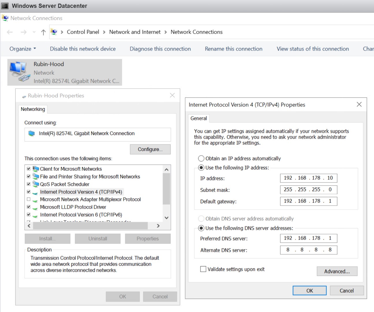Click the Client for Microsoft Networks icon
374x312 pixels.
(36, 169)
